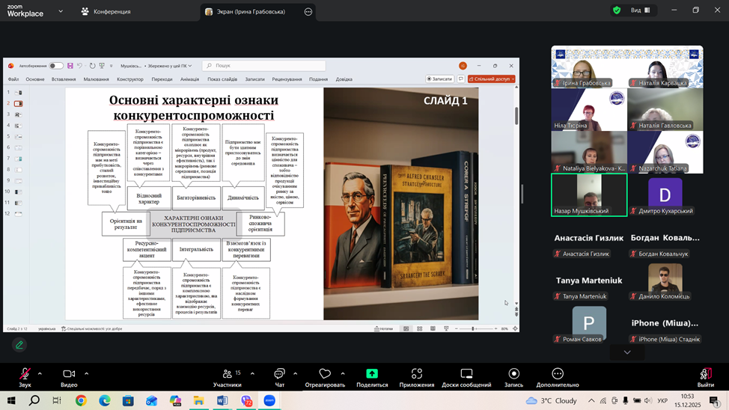Screen dimensions: 729x410
Task: Expand audio options arrow next to Звук
Action: tap(40, 373)
